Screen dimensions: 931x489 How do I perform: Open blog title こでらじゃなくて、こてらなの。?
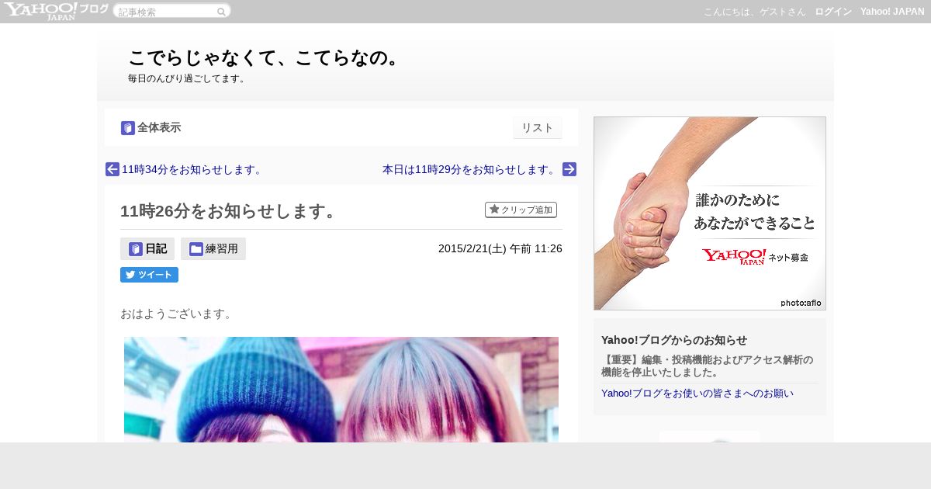[x=264, y=57]
